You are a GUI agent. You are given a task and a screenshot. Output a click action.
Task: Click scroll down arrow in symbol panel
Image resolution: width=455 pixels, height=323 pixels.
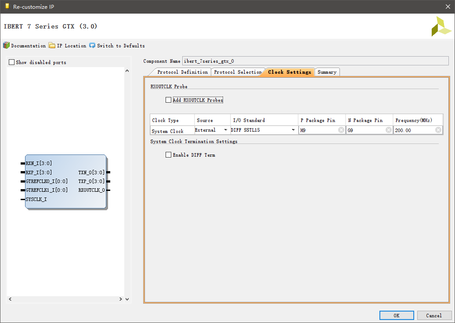pyautogui.click(x=127, y=299)
